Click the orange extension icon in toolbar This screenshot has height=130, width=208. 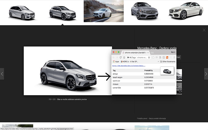[x=167, y=58]
